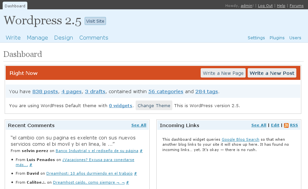Click the commenter name Luis Penados
The image size is (308, 189).
pyautogui.click(x=41, y=160)
